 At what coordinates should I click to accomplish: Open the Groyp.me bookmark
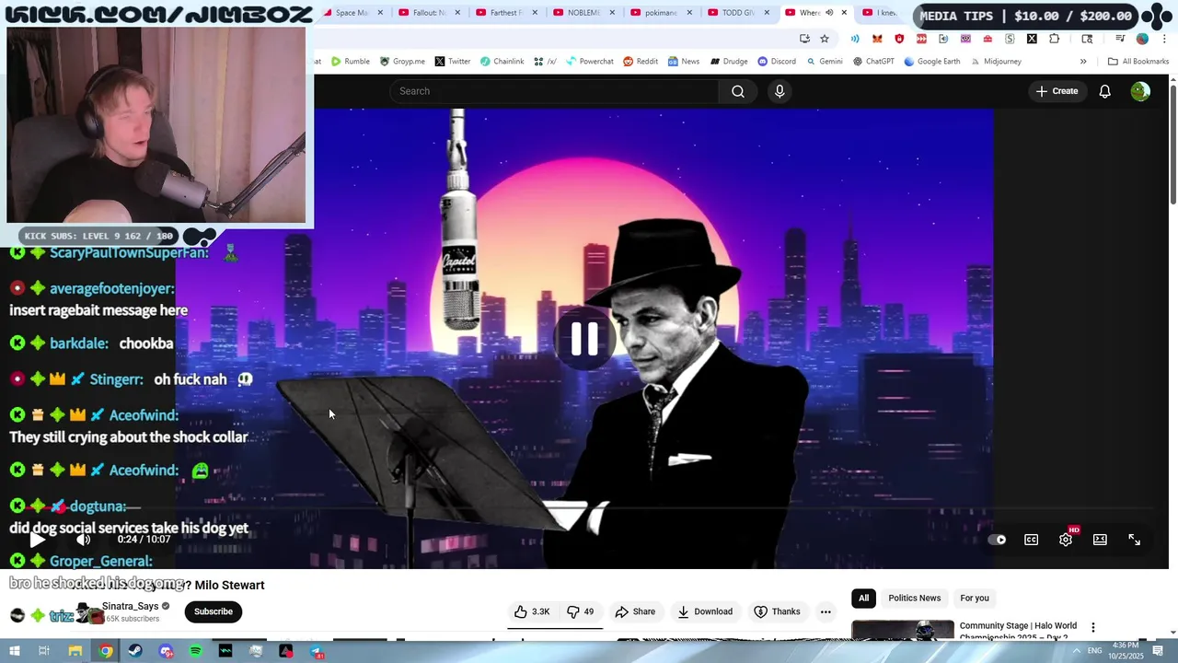(403, 62)
